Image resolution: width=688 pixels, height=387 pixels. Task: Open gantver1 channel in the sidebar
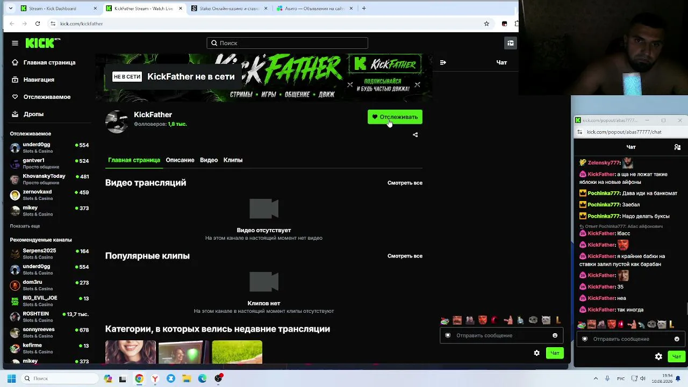coord(49,163)
